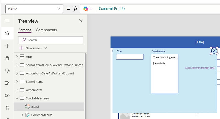Open the Media icon in left rail
Image resolution: width=220 pixels, height=119 pixels.
[7, 71]
